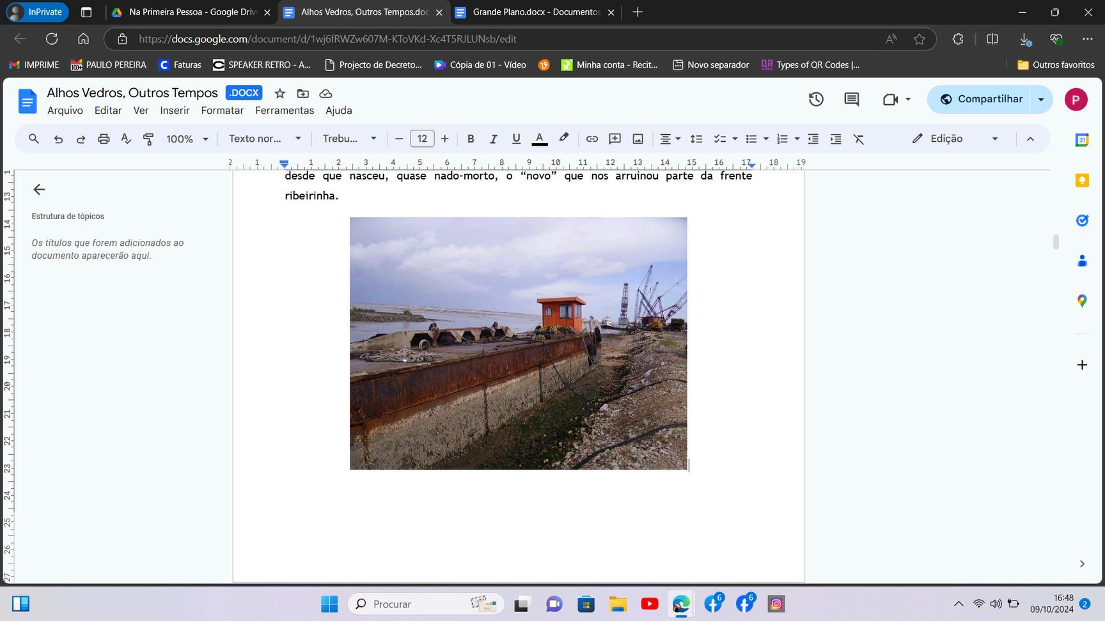The height and width of the screenshot is (621, 1105).
Task: Click the insert link icon
Action: tap(592, 139)
